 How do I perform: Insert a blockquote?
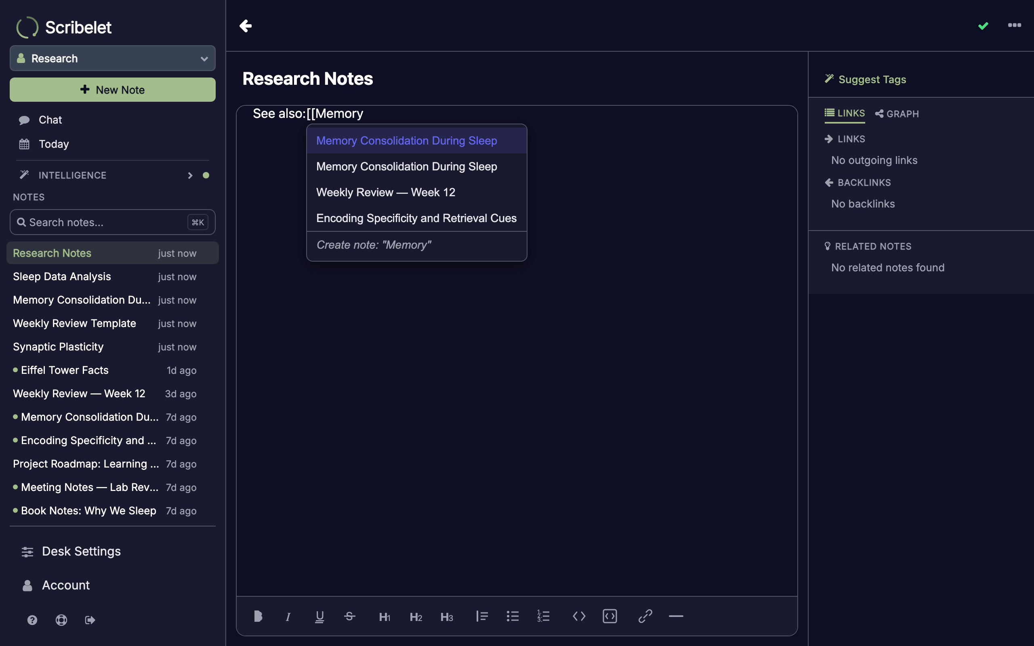482,616
